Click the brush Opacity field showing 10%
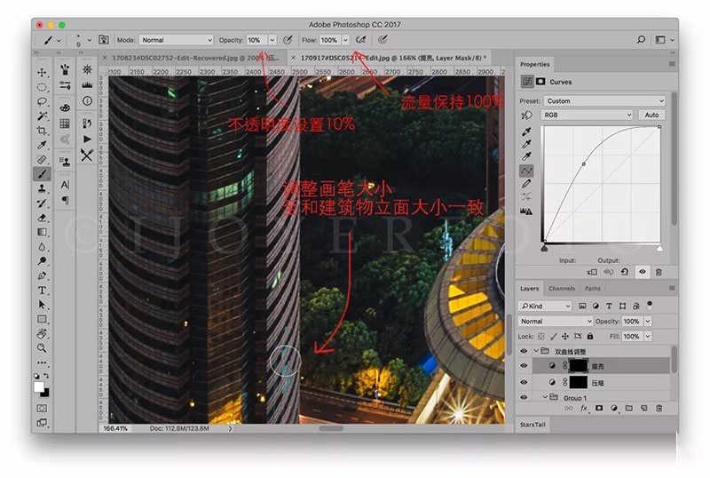710x478 pixels. [256, 40]
